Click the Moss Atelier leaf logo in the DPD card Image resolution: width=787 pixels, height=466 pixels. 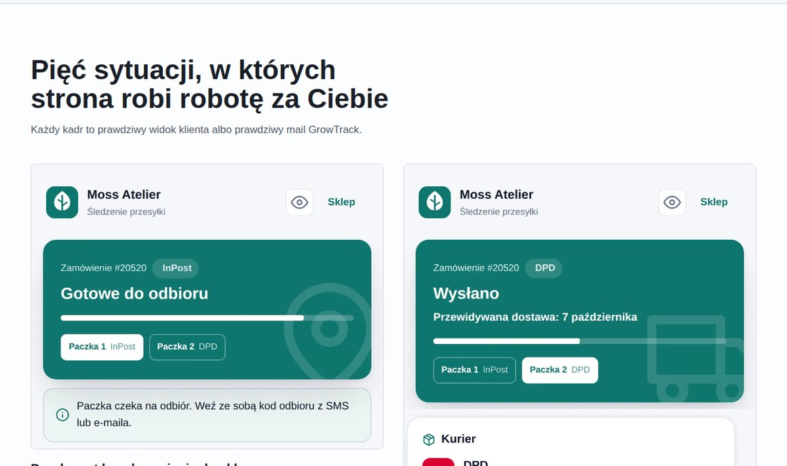[435, 203]
